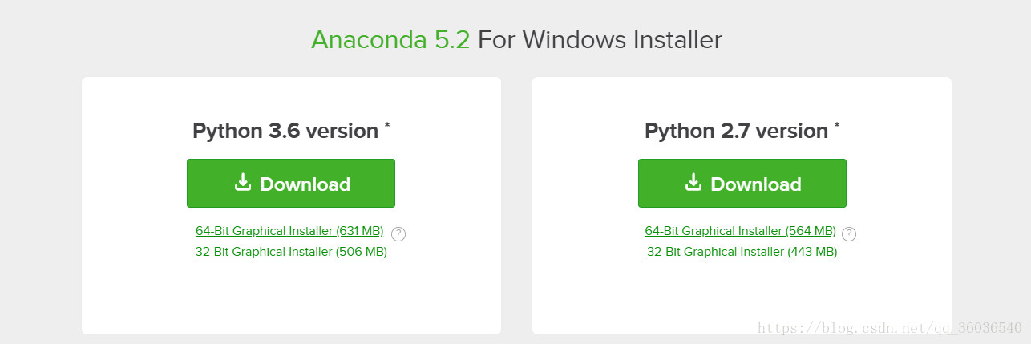Open the help icon beside 631 MB installer
Image resolution: width=1031 pixels, height=344 pixels.
click(398, 234)
